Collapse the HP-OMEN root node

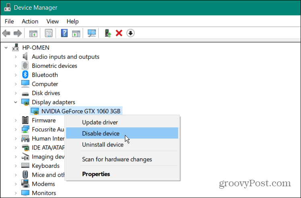[x=6, y=48]
